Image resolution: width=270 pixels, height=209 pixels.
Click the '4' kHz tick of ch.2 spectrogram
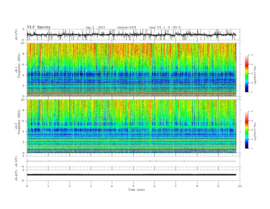click(24, 131)
